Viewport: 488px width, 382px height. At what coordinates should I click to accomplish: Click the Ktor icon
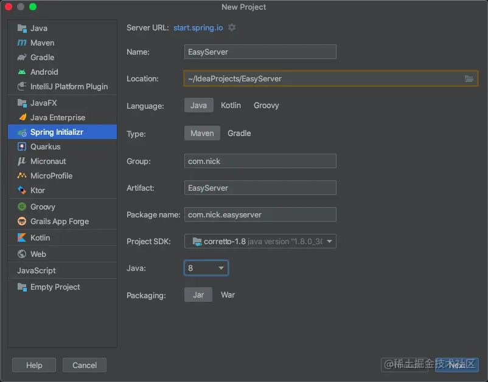coord(22,190)
